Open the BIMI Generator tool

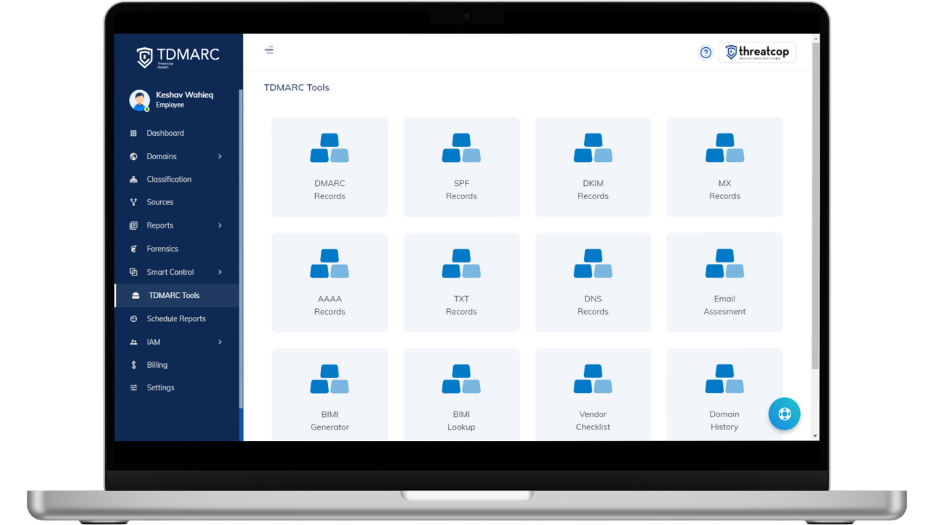[330, 394]
